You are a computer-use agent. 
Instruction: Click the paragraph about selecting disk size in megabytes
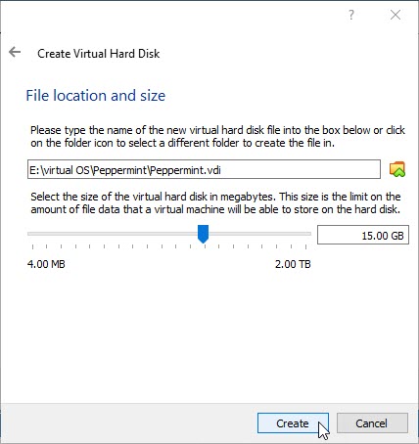click(215, 202)
